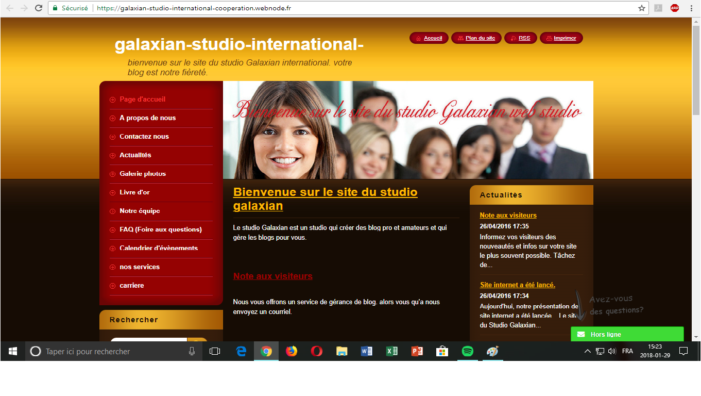Click the volume speaker tray icon
This screenshot has width=701, height=396.
tap(612, 351)
